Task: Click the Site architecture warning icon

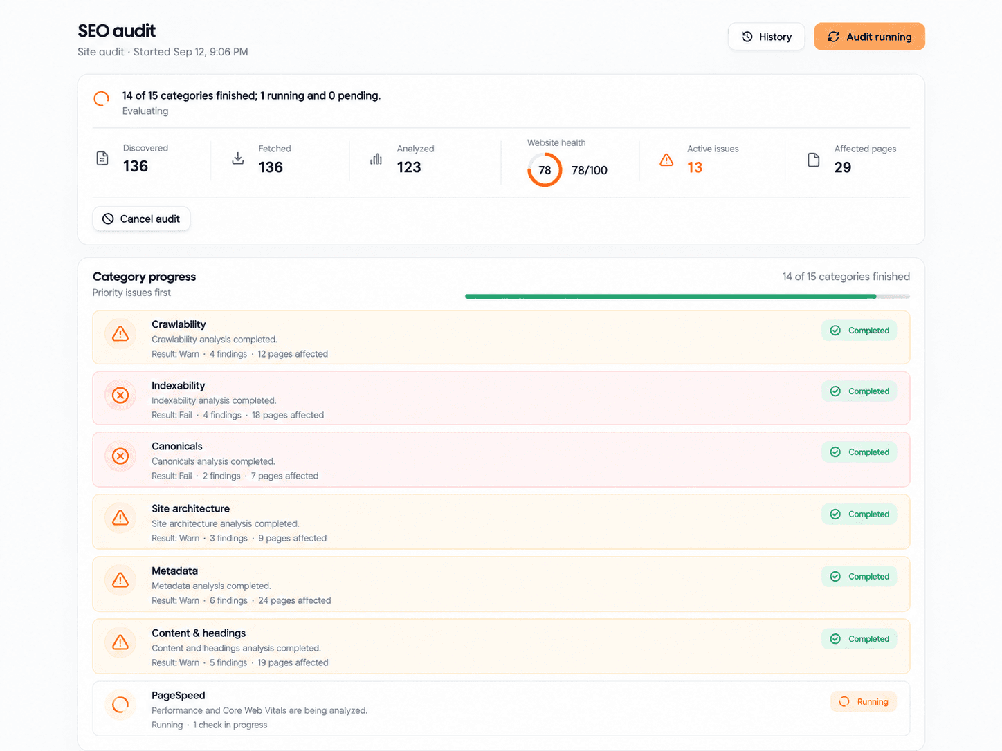Action: (x=120, y=518)
